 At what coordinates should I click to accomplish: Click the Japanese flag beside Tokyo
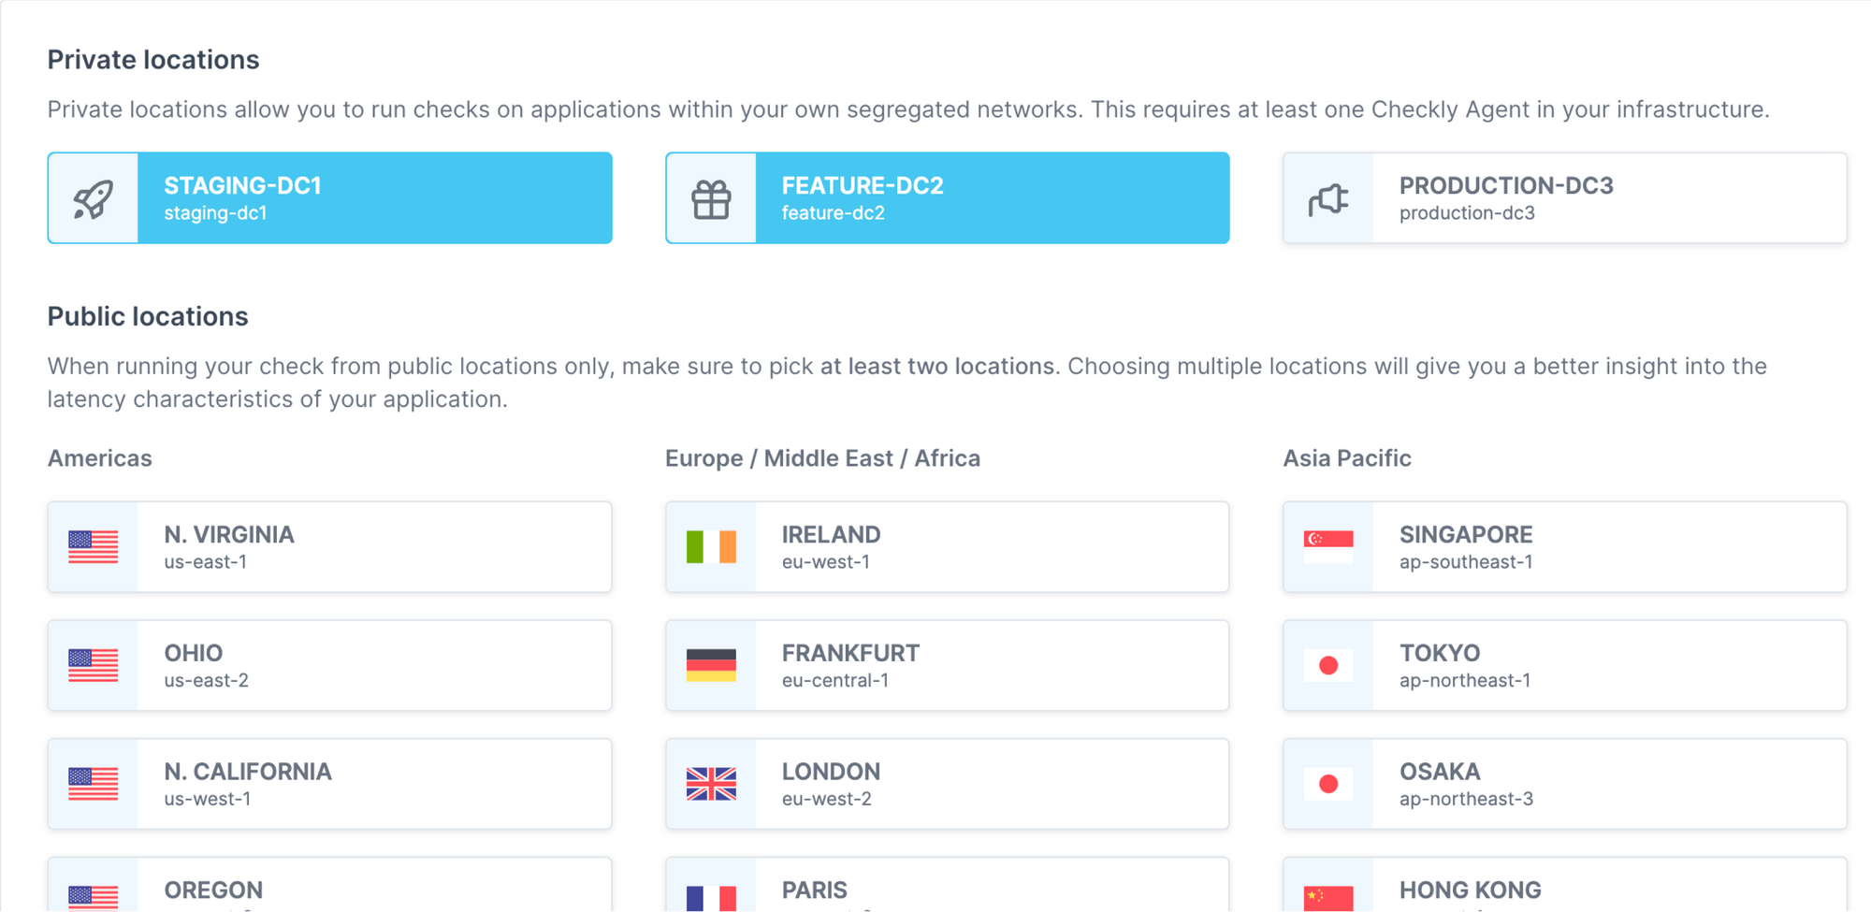pyautogui.click(x=1327, y=665)
